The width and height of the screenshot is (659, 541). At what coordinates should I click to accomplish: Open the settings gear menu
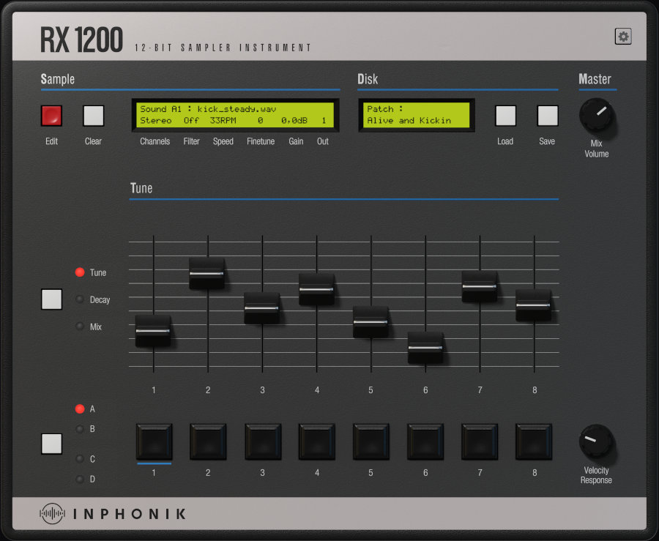pos(622,36)
